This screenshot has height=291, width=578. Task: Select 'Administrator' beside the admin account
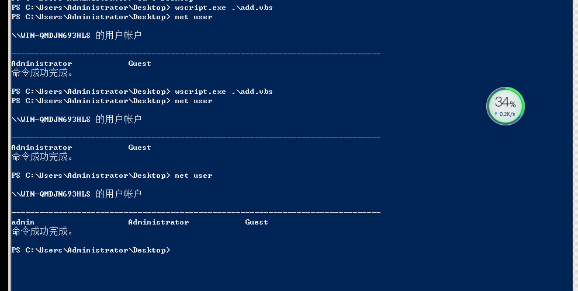coord(158,222)
